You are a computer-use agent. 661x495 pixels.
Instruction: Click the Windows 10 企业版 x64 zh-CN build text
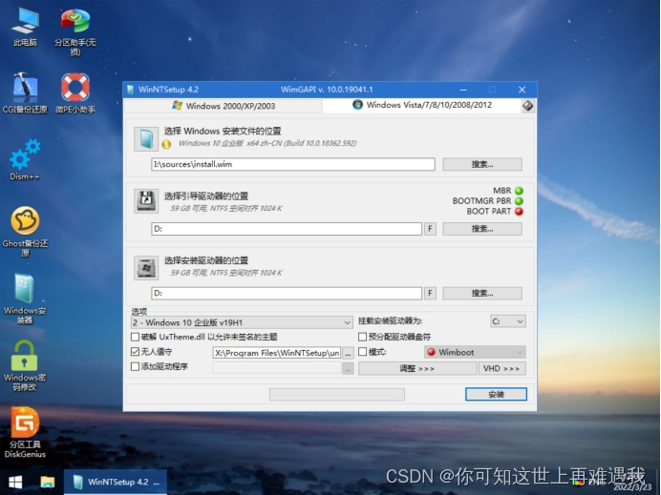click(x=267, y=143)
